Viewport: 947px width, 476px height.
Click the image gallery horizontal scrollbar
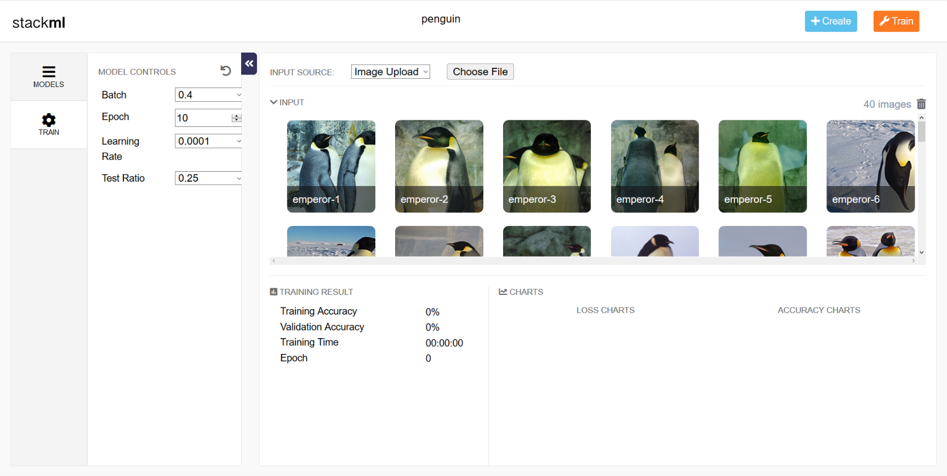[593, 260]
